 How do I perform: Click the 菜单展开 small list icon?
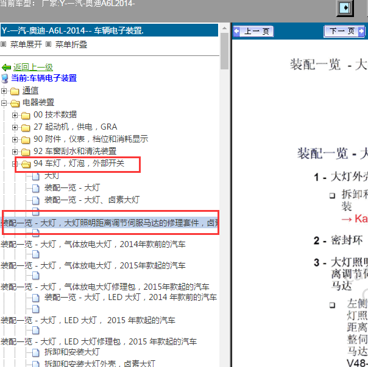point(3,44)
